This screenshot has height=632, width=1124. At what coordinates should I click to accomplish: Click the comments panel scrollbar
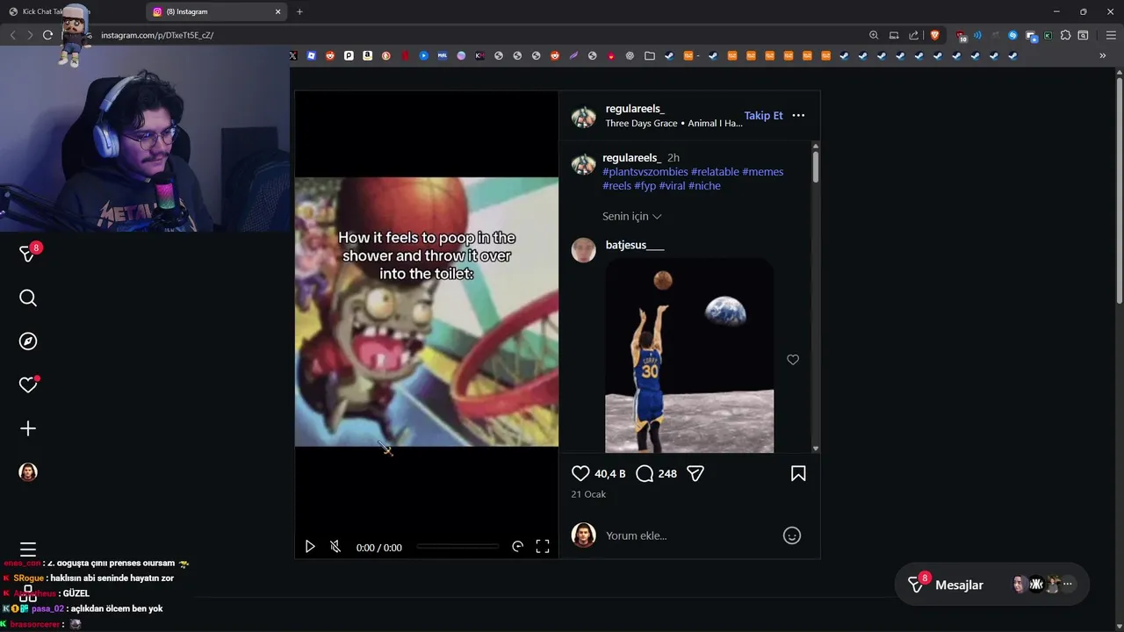(816, 167)
